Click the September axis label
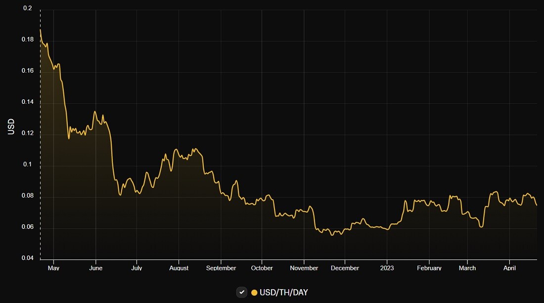The height and width of the screenshot is (303, 544). (x=221, y=268)
